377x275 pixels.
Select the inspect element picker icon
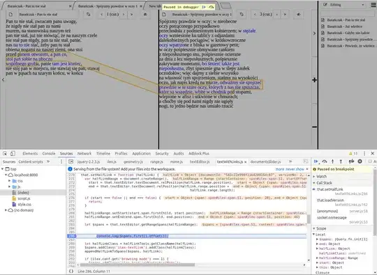pyautogui.click(x=5, y=153)
